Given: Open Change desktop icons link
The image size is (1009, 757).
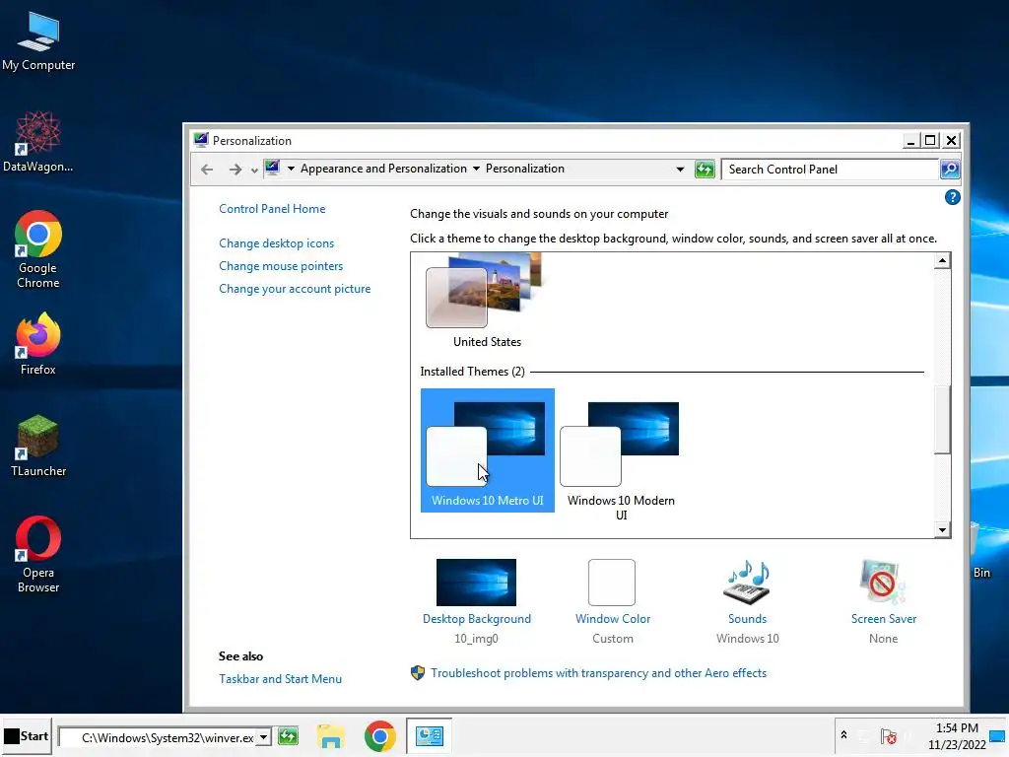Looking at the screenshot, I should pos(277,243).
